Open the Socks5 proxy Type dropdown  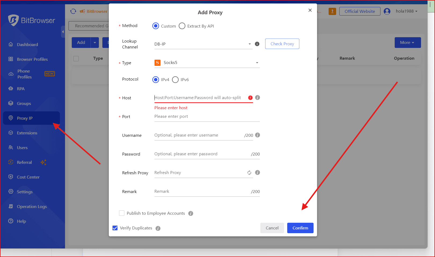(257, 63)
